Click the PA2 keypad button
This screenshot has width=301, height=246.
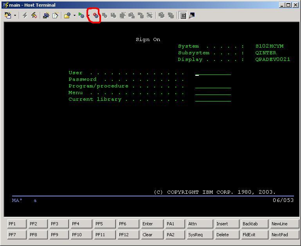(x=175, y=235)
